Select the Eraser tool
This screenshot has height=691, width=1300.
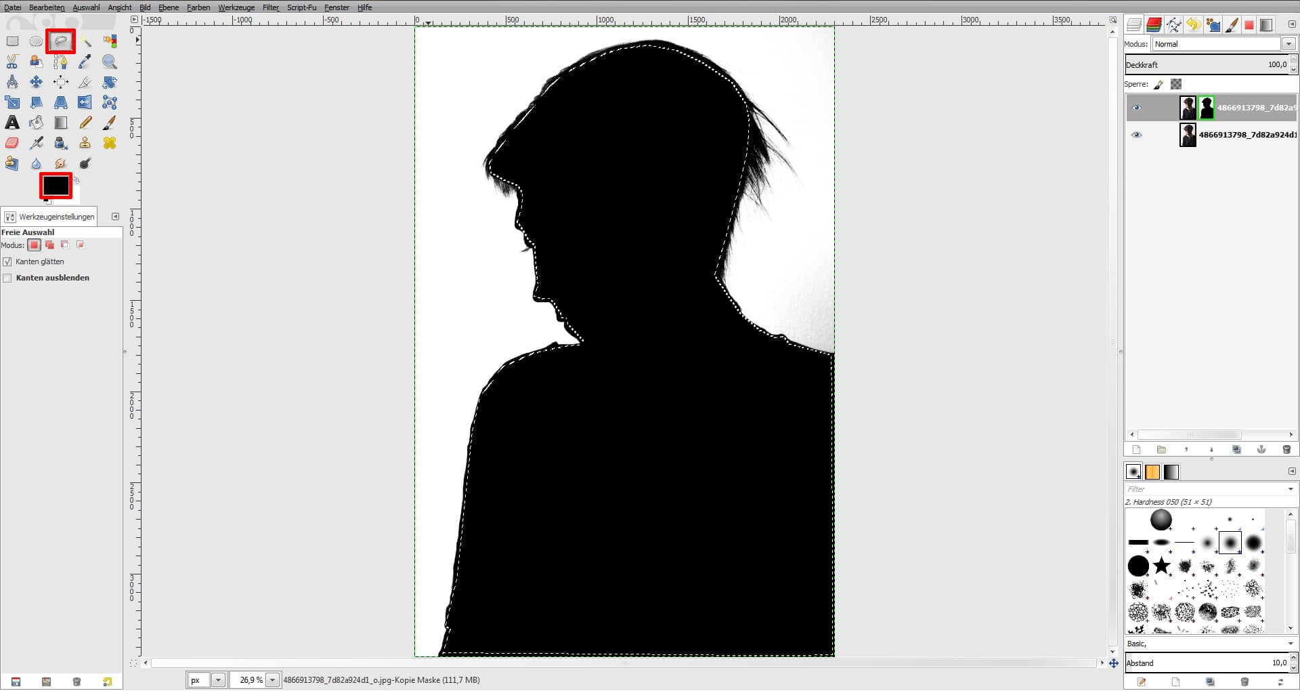[x=12, y=143]
